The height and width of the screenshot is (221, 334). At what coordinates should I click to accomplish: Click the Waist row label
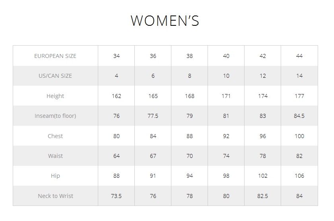(55, 156)
